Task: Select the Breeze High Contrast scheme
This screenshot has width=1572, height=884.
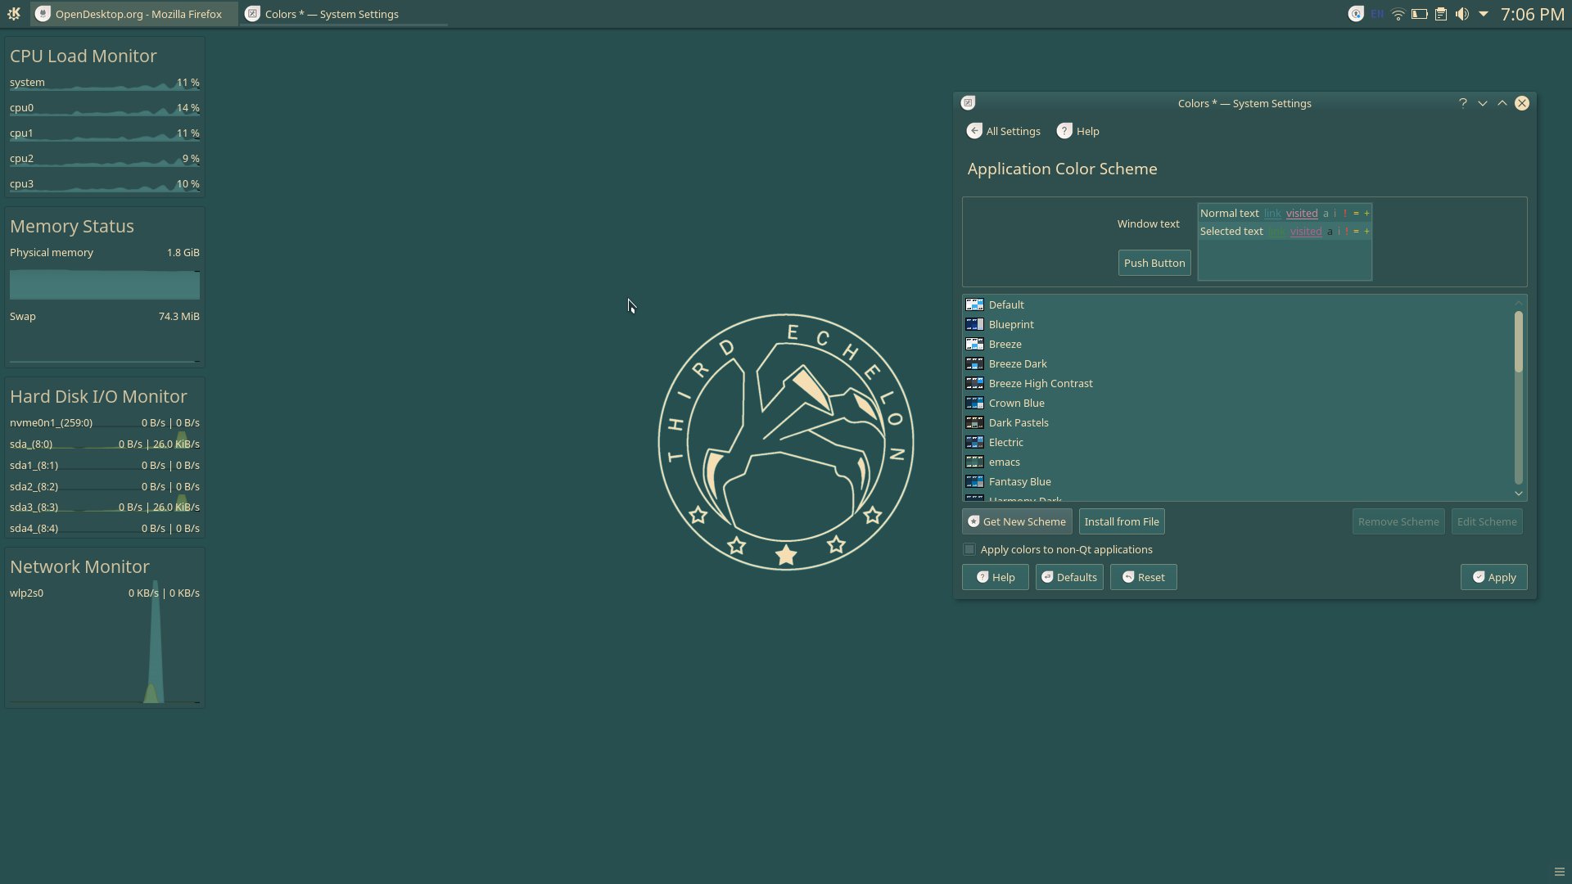Action: click(x=1240, y=383)
